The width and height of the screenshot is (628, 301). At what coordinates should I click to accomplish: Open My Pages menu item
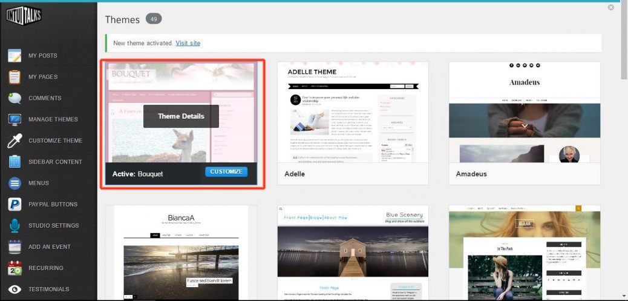point(43,76)
